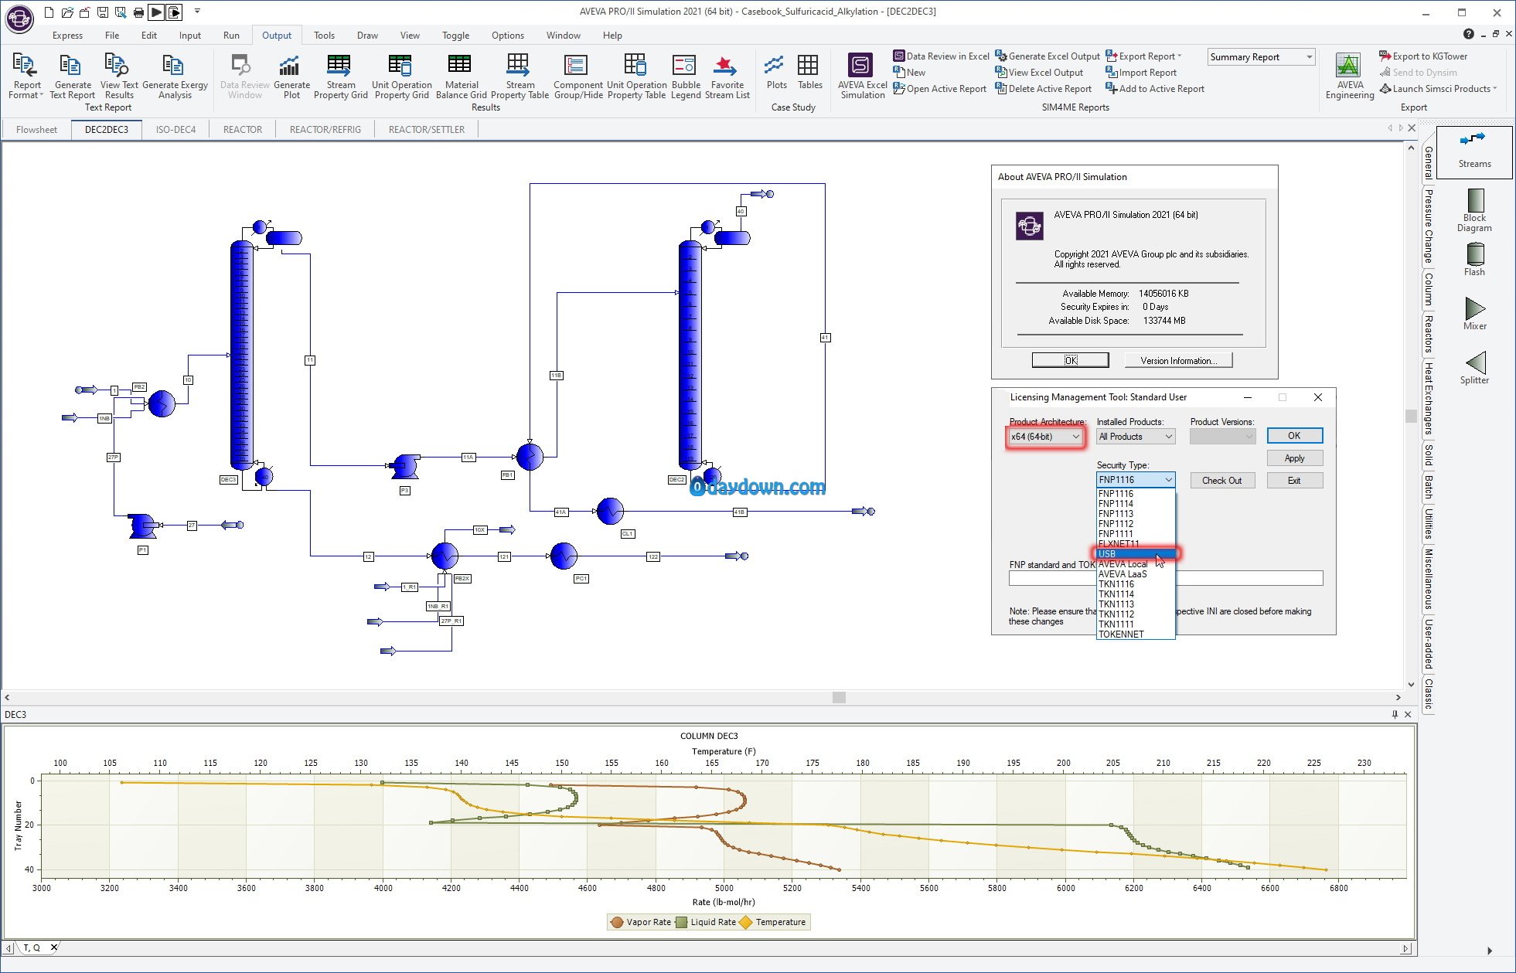Image resolution: width=1516 pixels, height=973 pixels.
Task: Select USB in security type list
Action: tap(1136, 553)
